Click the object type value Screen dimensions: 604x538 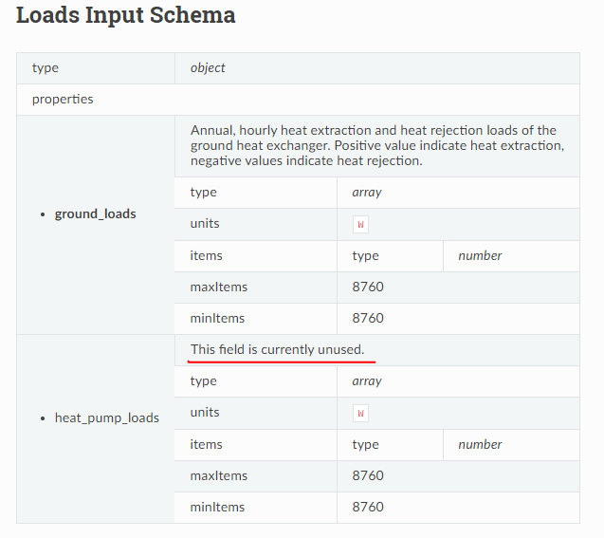(208, 68)
